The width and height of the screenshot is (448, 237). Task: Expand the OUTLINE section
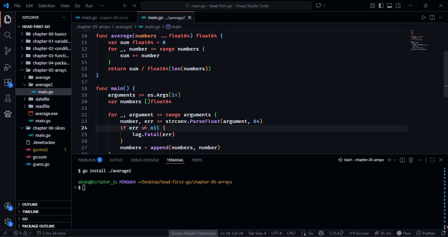(x=44, y=204)
